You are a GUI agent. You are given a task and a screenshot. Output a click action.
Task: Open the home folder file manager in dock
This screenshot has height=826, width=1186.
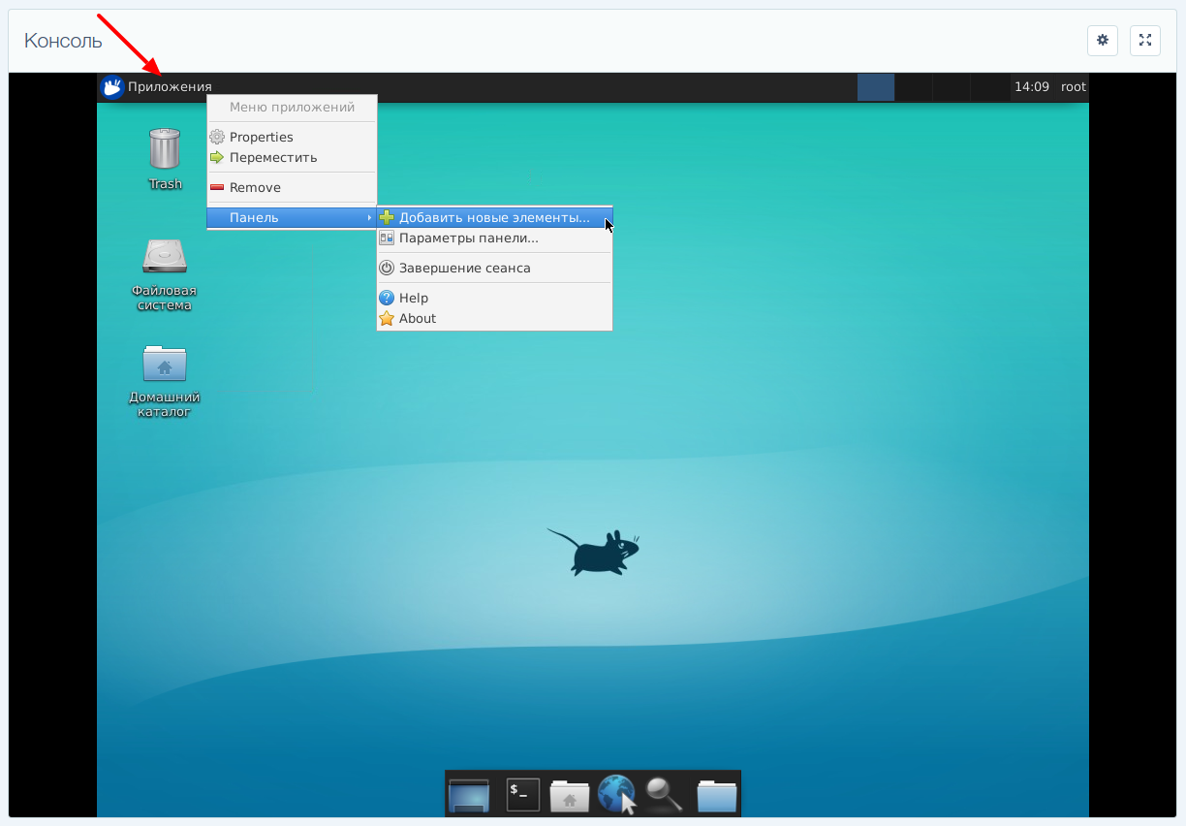(x=570, y=794)
